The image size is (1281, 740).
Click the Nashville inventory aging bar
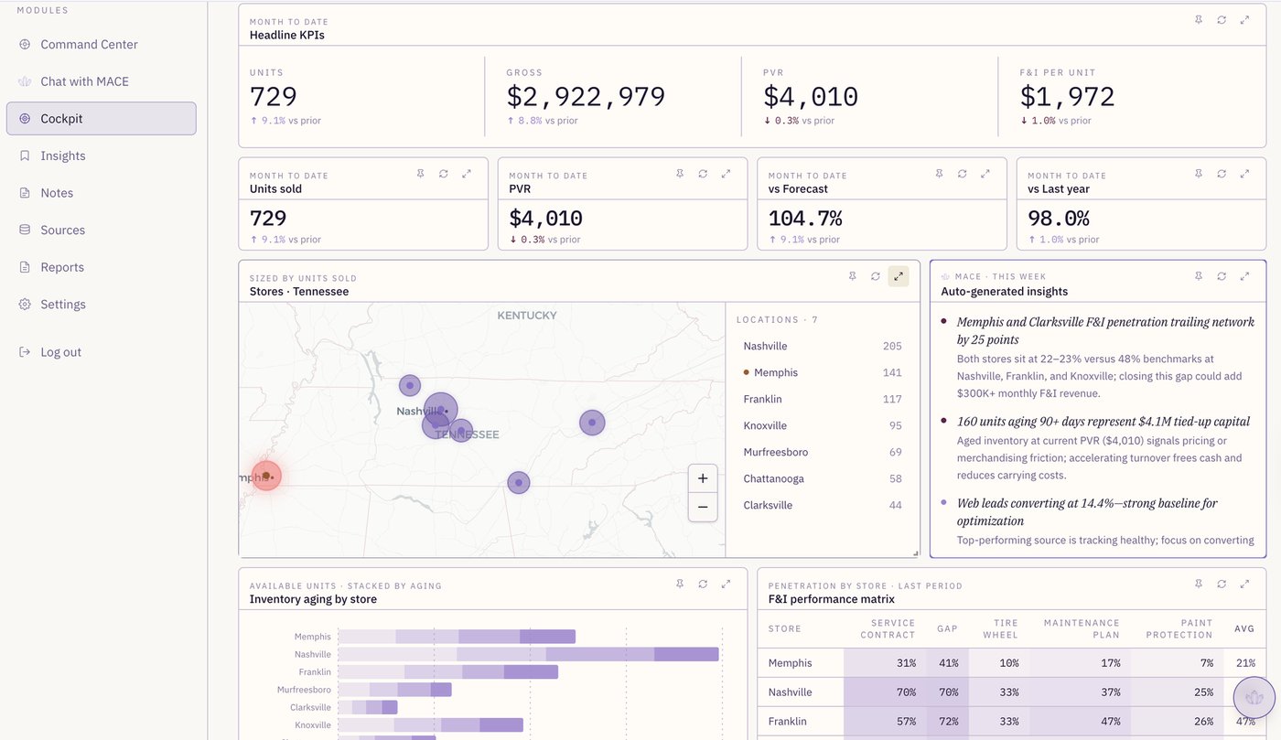[529, 654]
